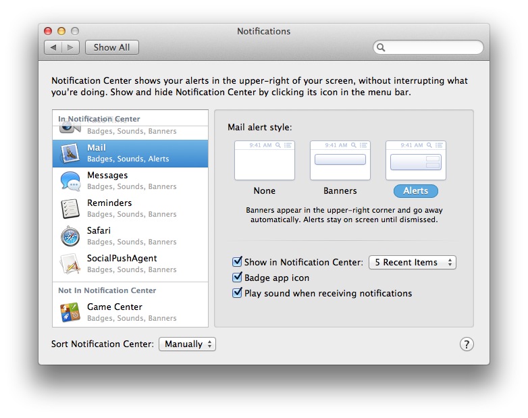
Task: Open help with the question mark button
Action: click(x=467, y=344)
